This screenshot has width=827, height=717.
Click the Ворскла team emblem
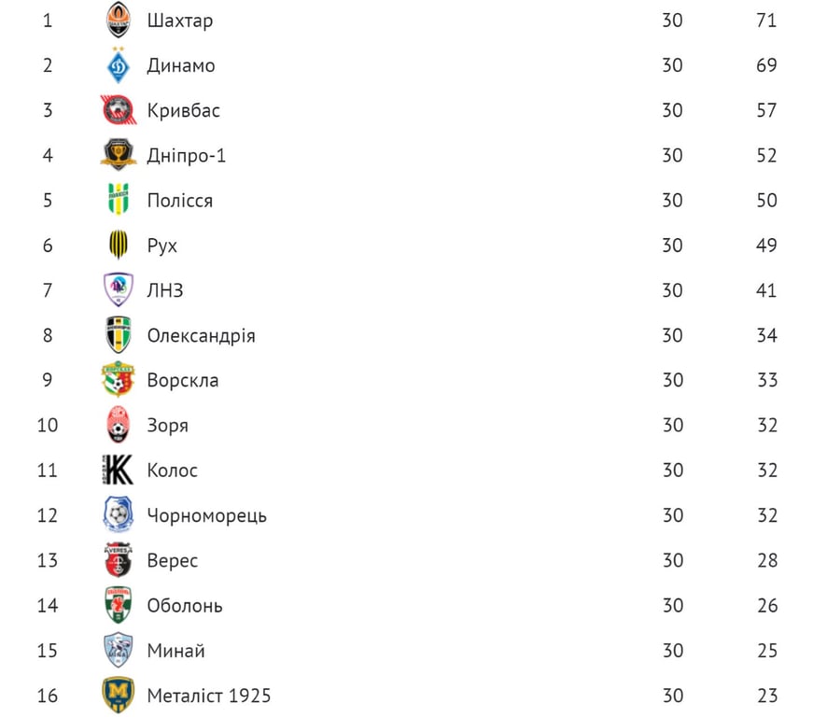tap(119, 380)
